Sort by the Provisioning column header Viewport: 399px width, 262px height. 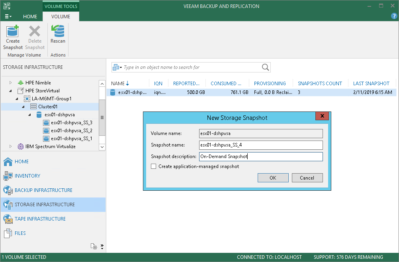[270, 84]
